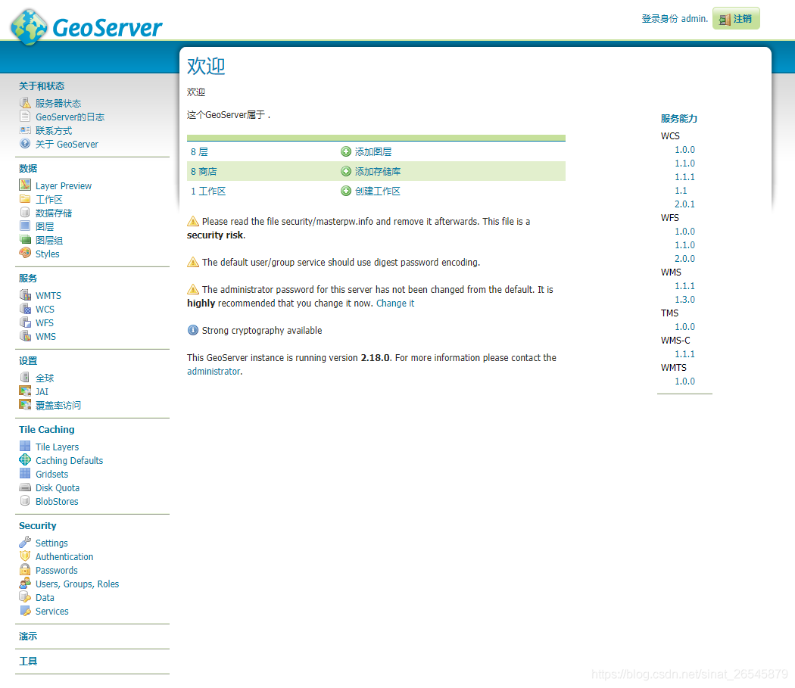Click the WCS service icon
795x688 pixels.
(x=25, y=308)
